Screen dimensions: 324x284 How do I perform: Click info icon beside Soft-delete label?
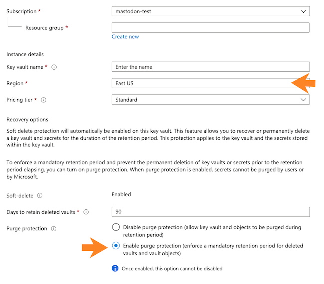click(x=40, y=195)
